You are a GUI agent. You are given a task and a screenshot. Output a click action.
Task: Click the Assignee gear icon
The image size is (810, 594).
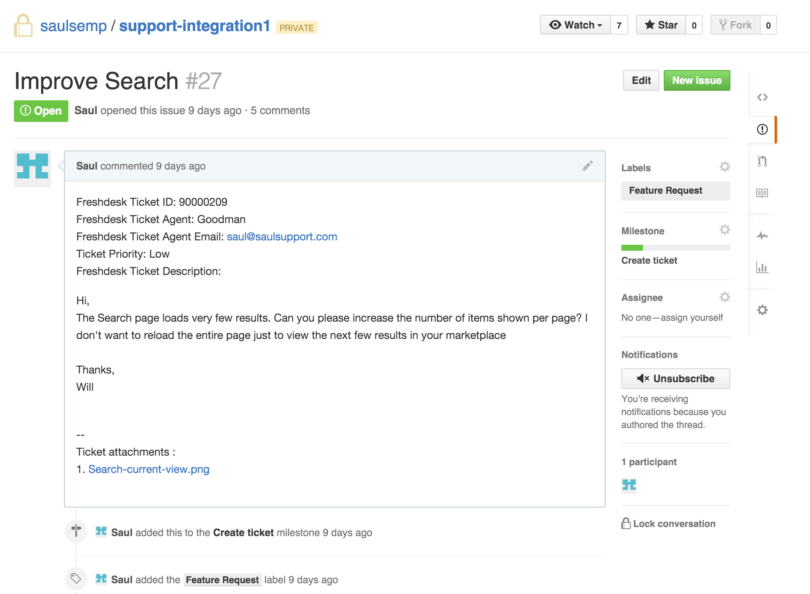(725, 297)
